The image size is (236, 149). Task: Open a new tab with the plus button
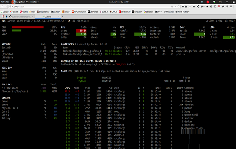point(62,16)
